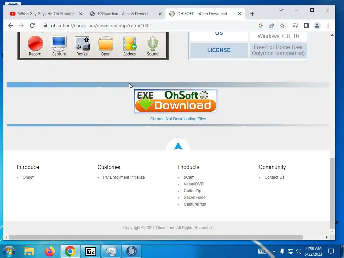This screenshot has height=258, width=344.
Task: Click the scroll-to-top blue arrow
Action: pos(178,146)
